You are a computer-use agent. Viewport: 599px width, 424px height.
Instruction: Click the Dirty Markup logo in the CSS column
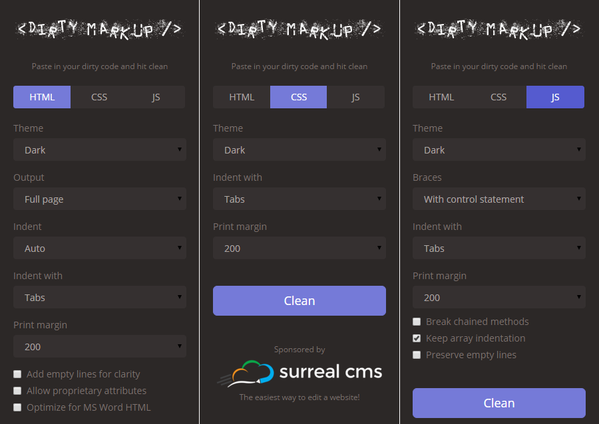tap(299, 29)
